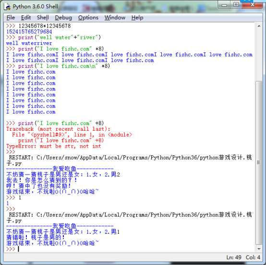This screenshot has width=266, height=265.
Task: Click the '>>> 1' input line
Action: (x=13, y=198)
